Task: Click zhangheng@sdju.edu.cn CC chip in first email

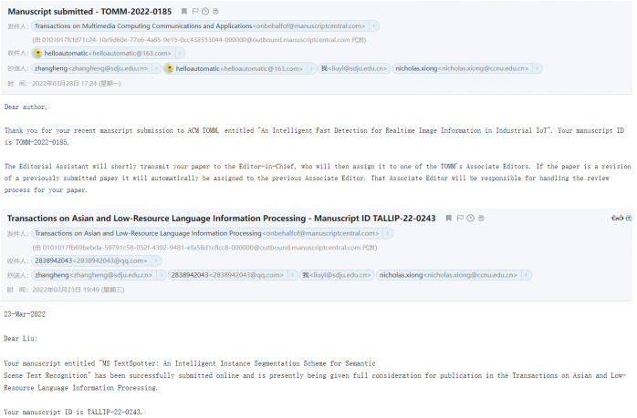Action: 90,68
